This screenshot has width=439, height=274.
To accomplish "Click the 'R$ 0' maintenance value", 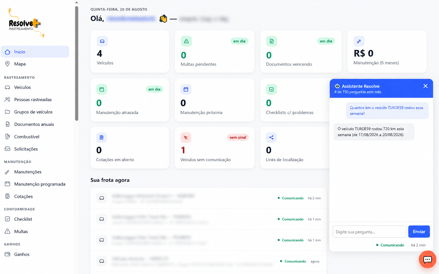I will [364, 53].
